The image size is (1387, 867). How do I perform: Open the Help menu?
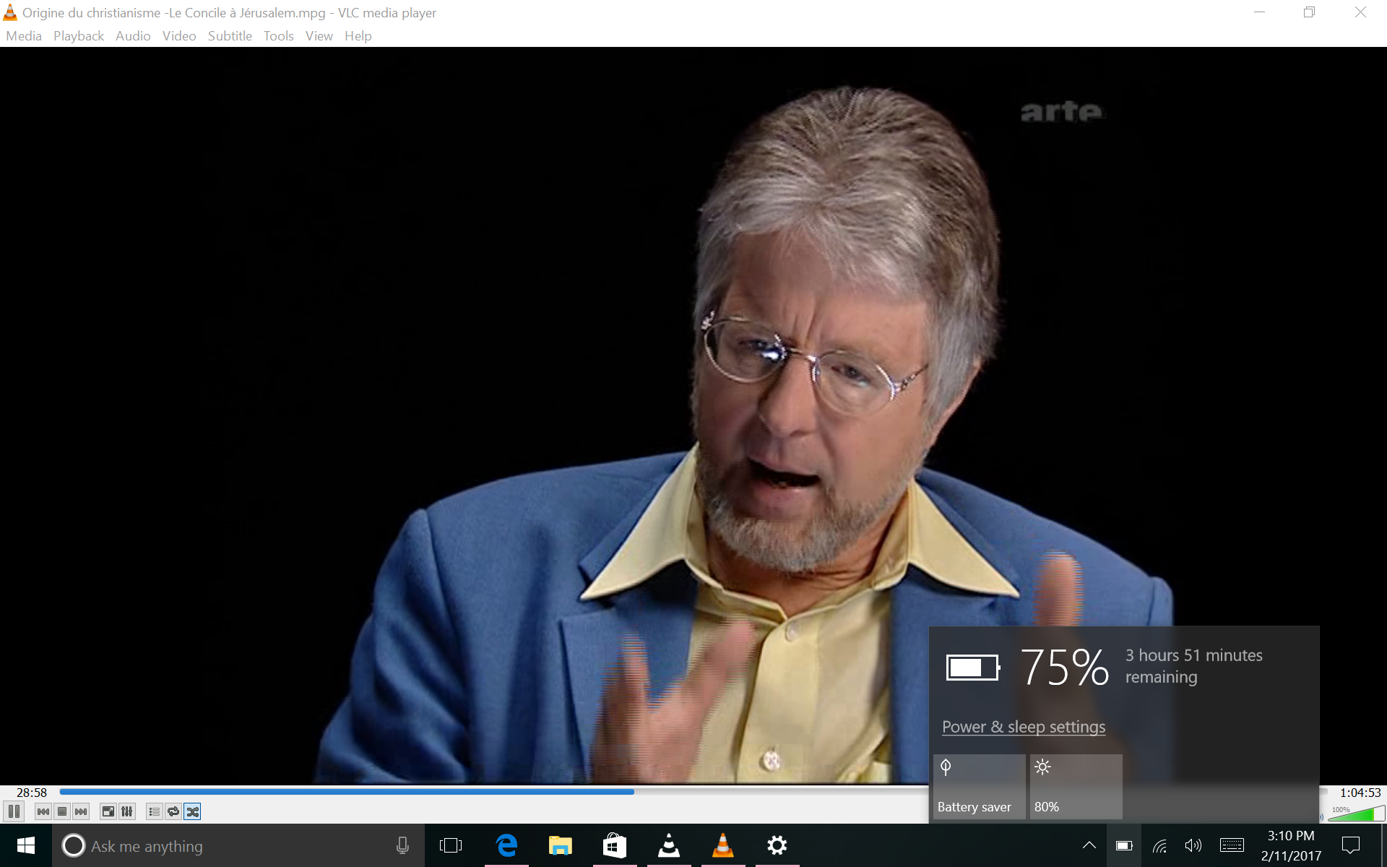tap(358, 36)
